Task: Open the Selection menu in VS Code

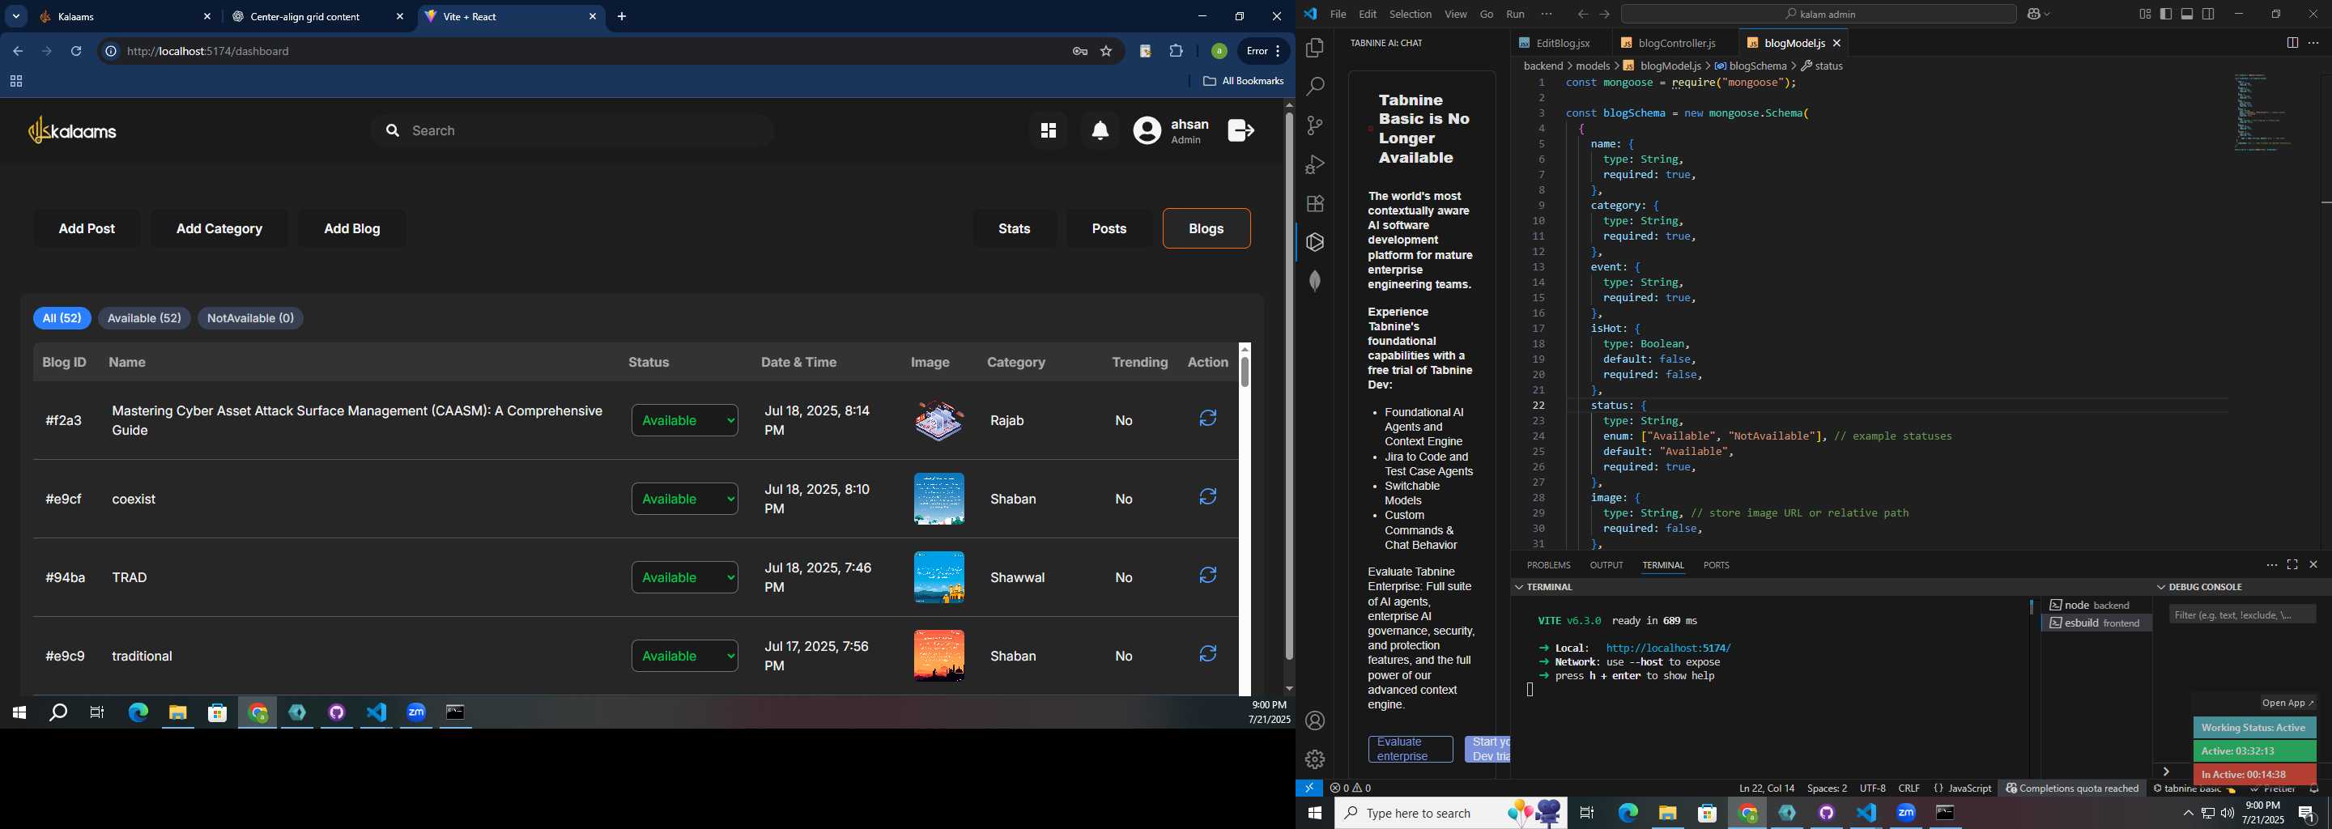Action: pos(1410,15)
